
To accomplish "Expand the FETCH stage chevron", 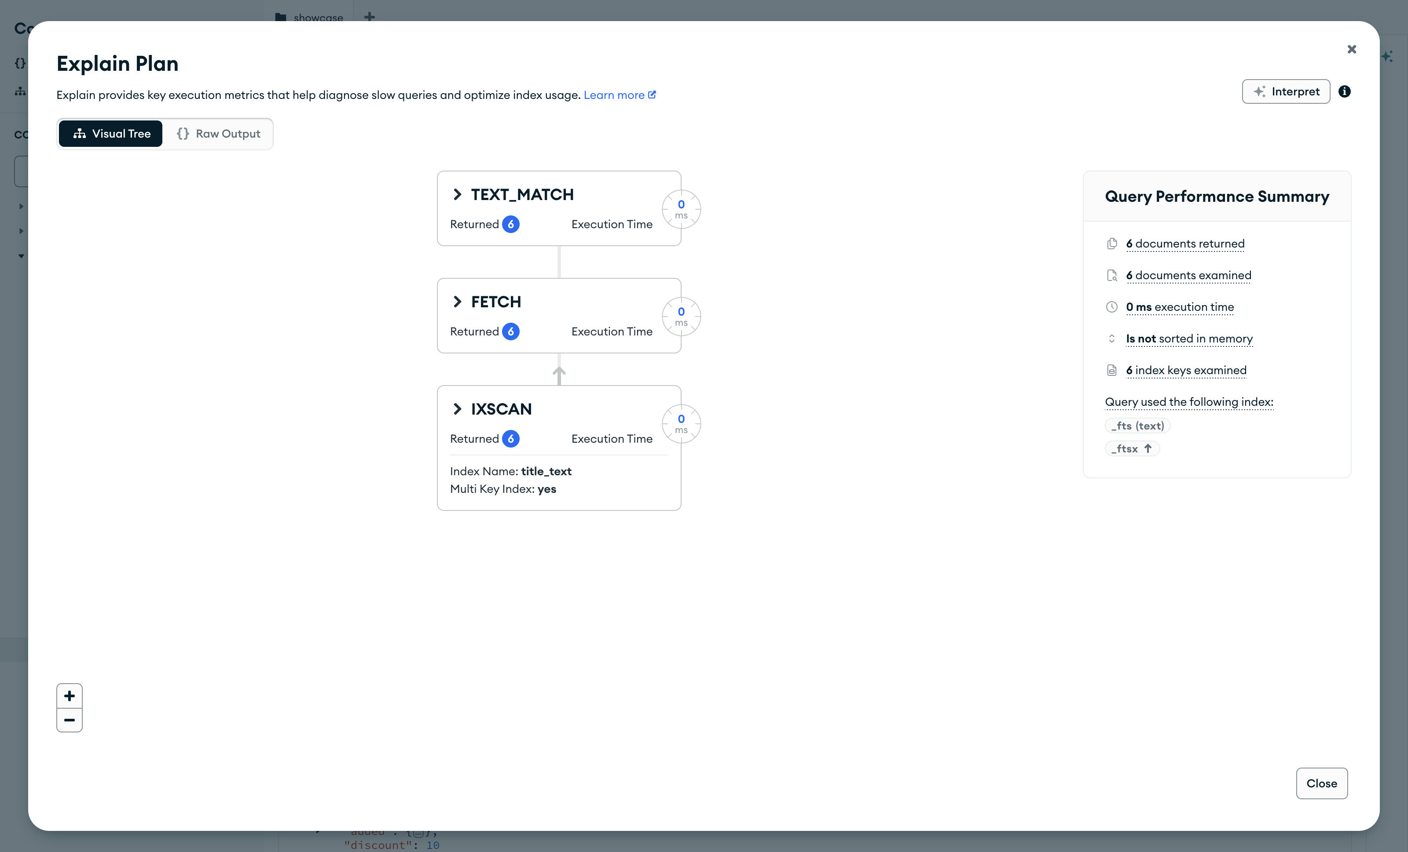I will click(457, 302).
